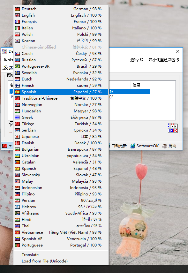Pick Polish from the language menu

[61, 34]
